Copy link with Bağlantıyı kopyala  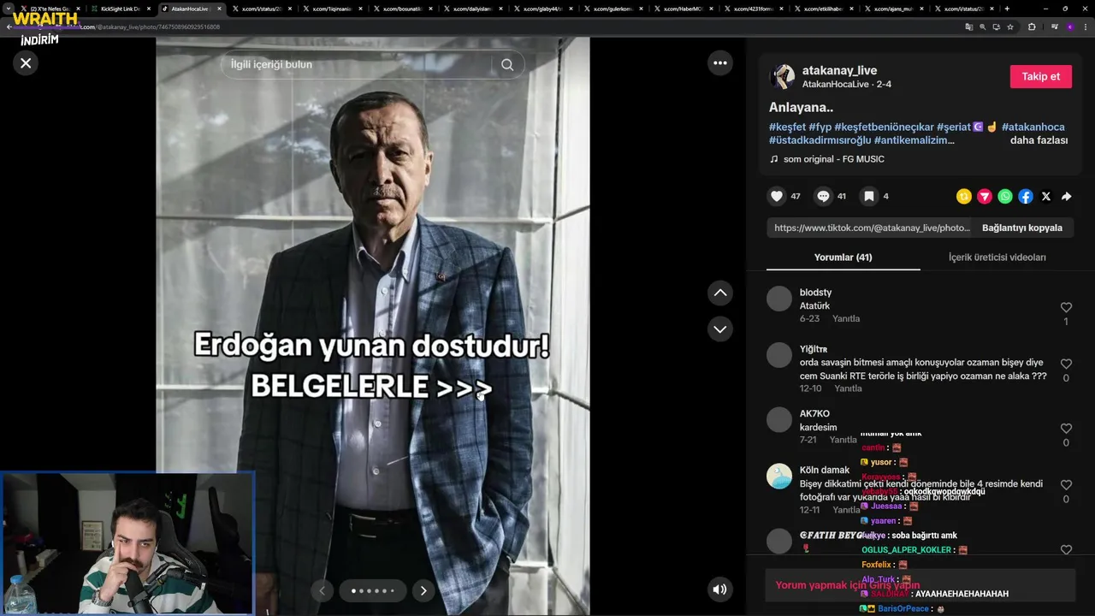tap(1022, 228)
